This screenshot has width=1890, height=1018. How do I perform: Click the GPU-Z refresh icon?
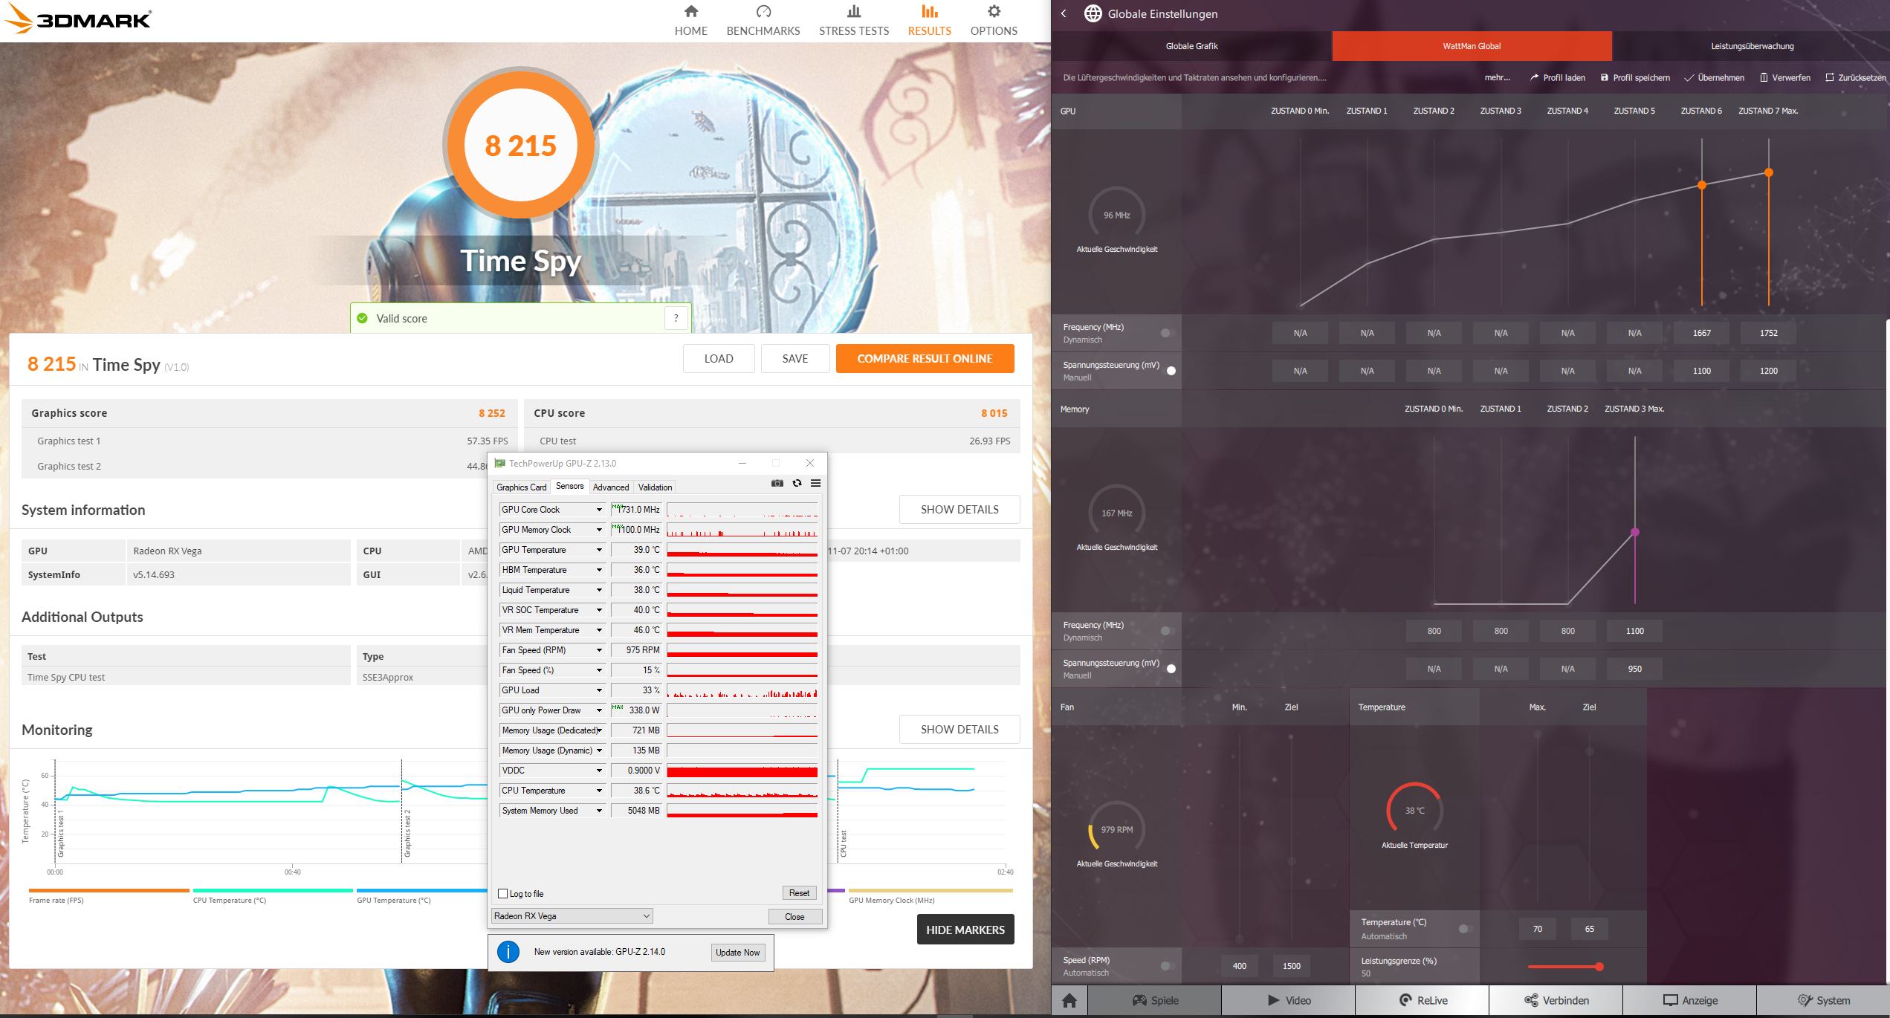pyautogui.click(x=797, y=483)
